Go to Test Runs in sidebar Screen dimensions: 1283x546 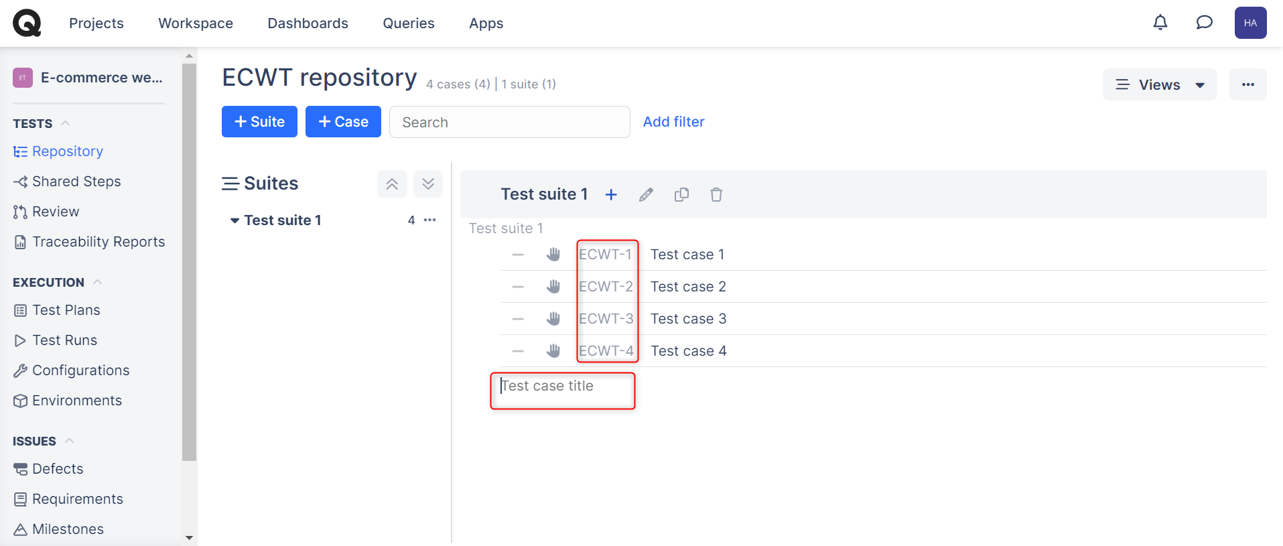(64, 340)
